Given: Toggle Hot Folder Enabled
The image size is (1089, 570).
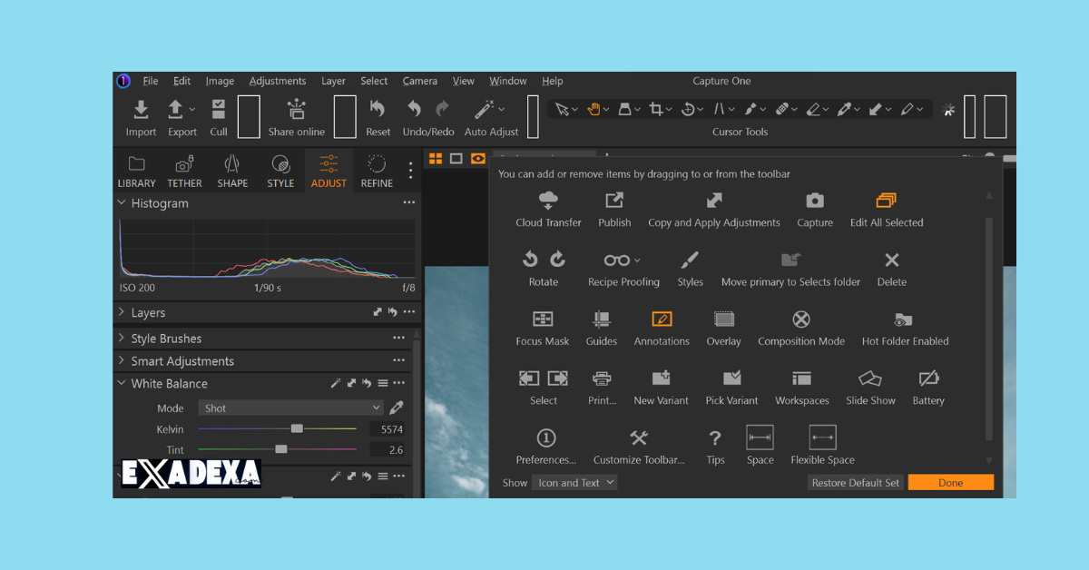Looking at the screenshot, I should 904,319.
